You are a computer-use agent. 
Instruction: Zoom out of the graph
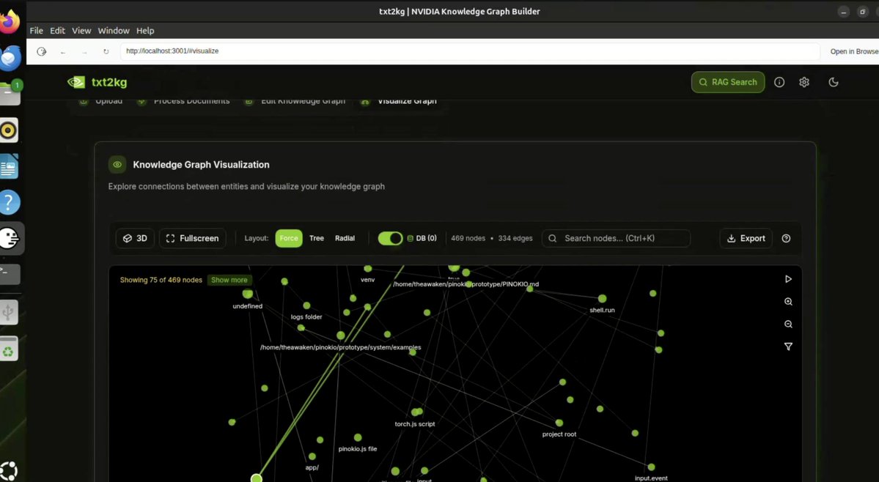pyautogui.click(x=788, y=324)
